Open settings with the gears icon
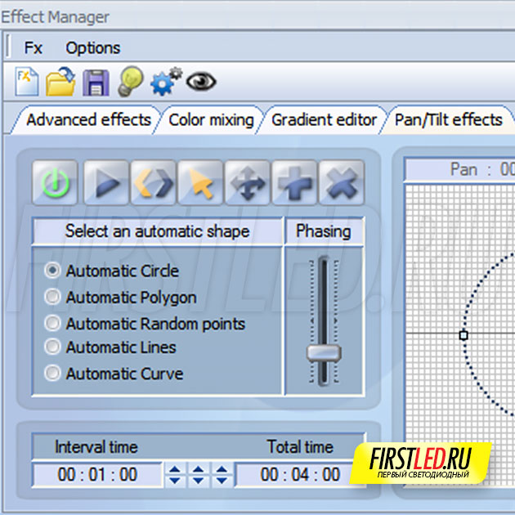 click(166, 82)
